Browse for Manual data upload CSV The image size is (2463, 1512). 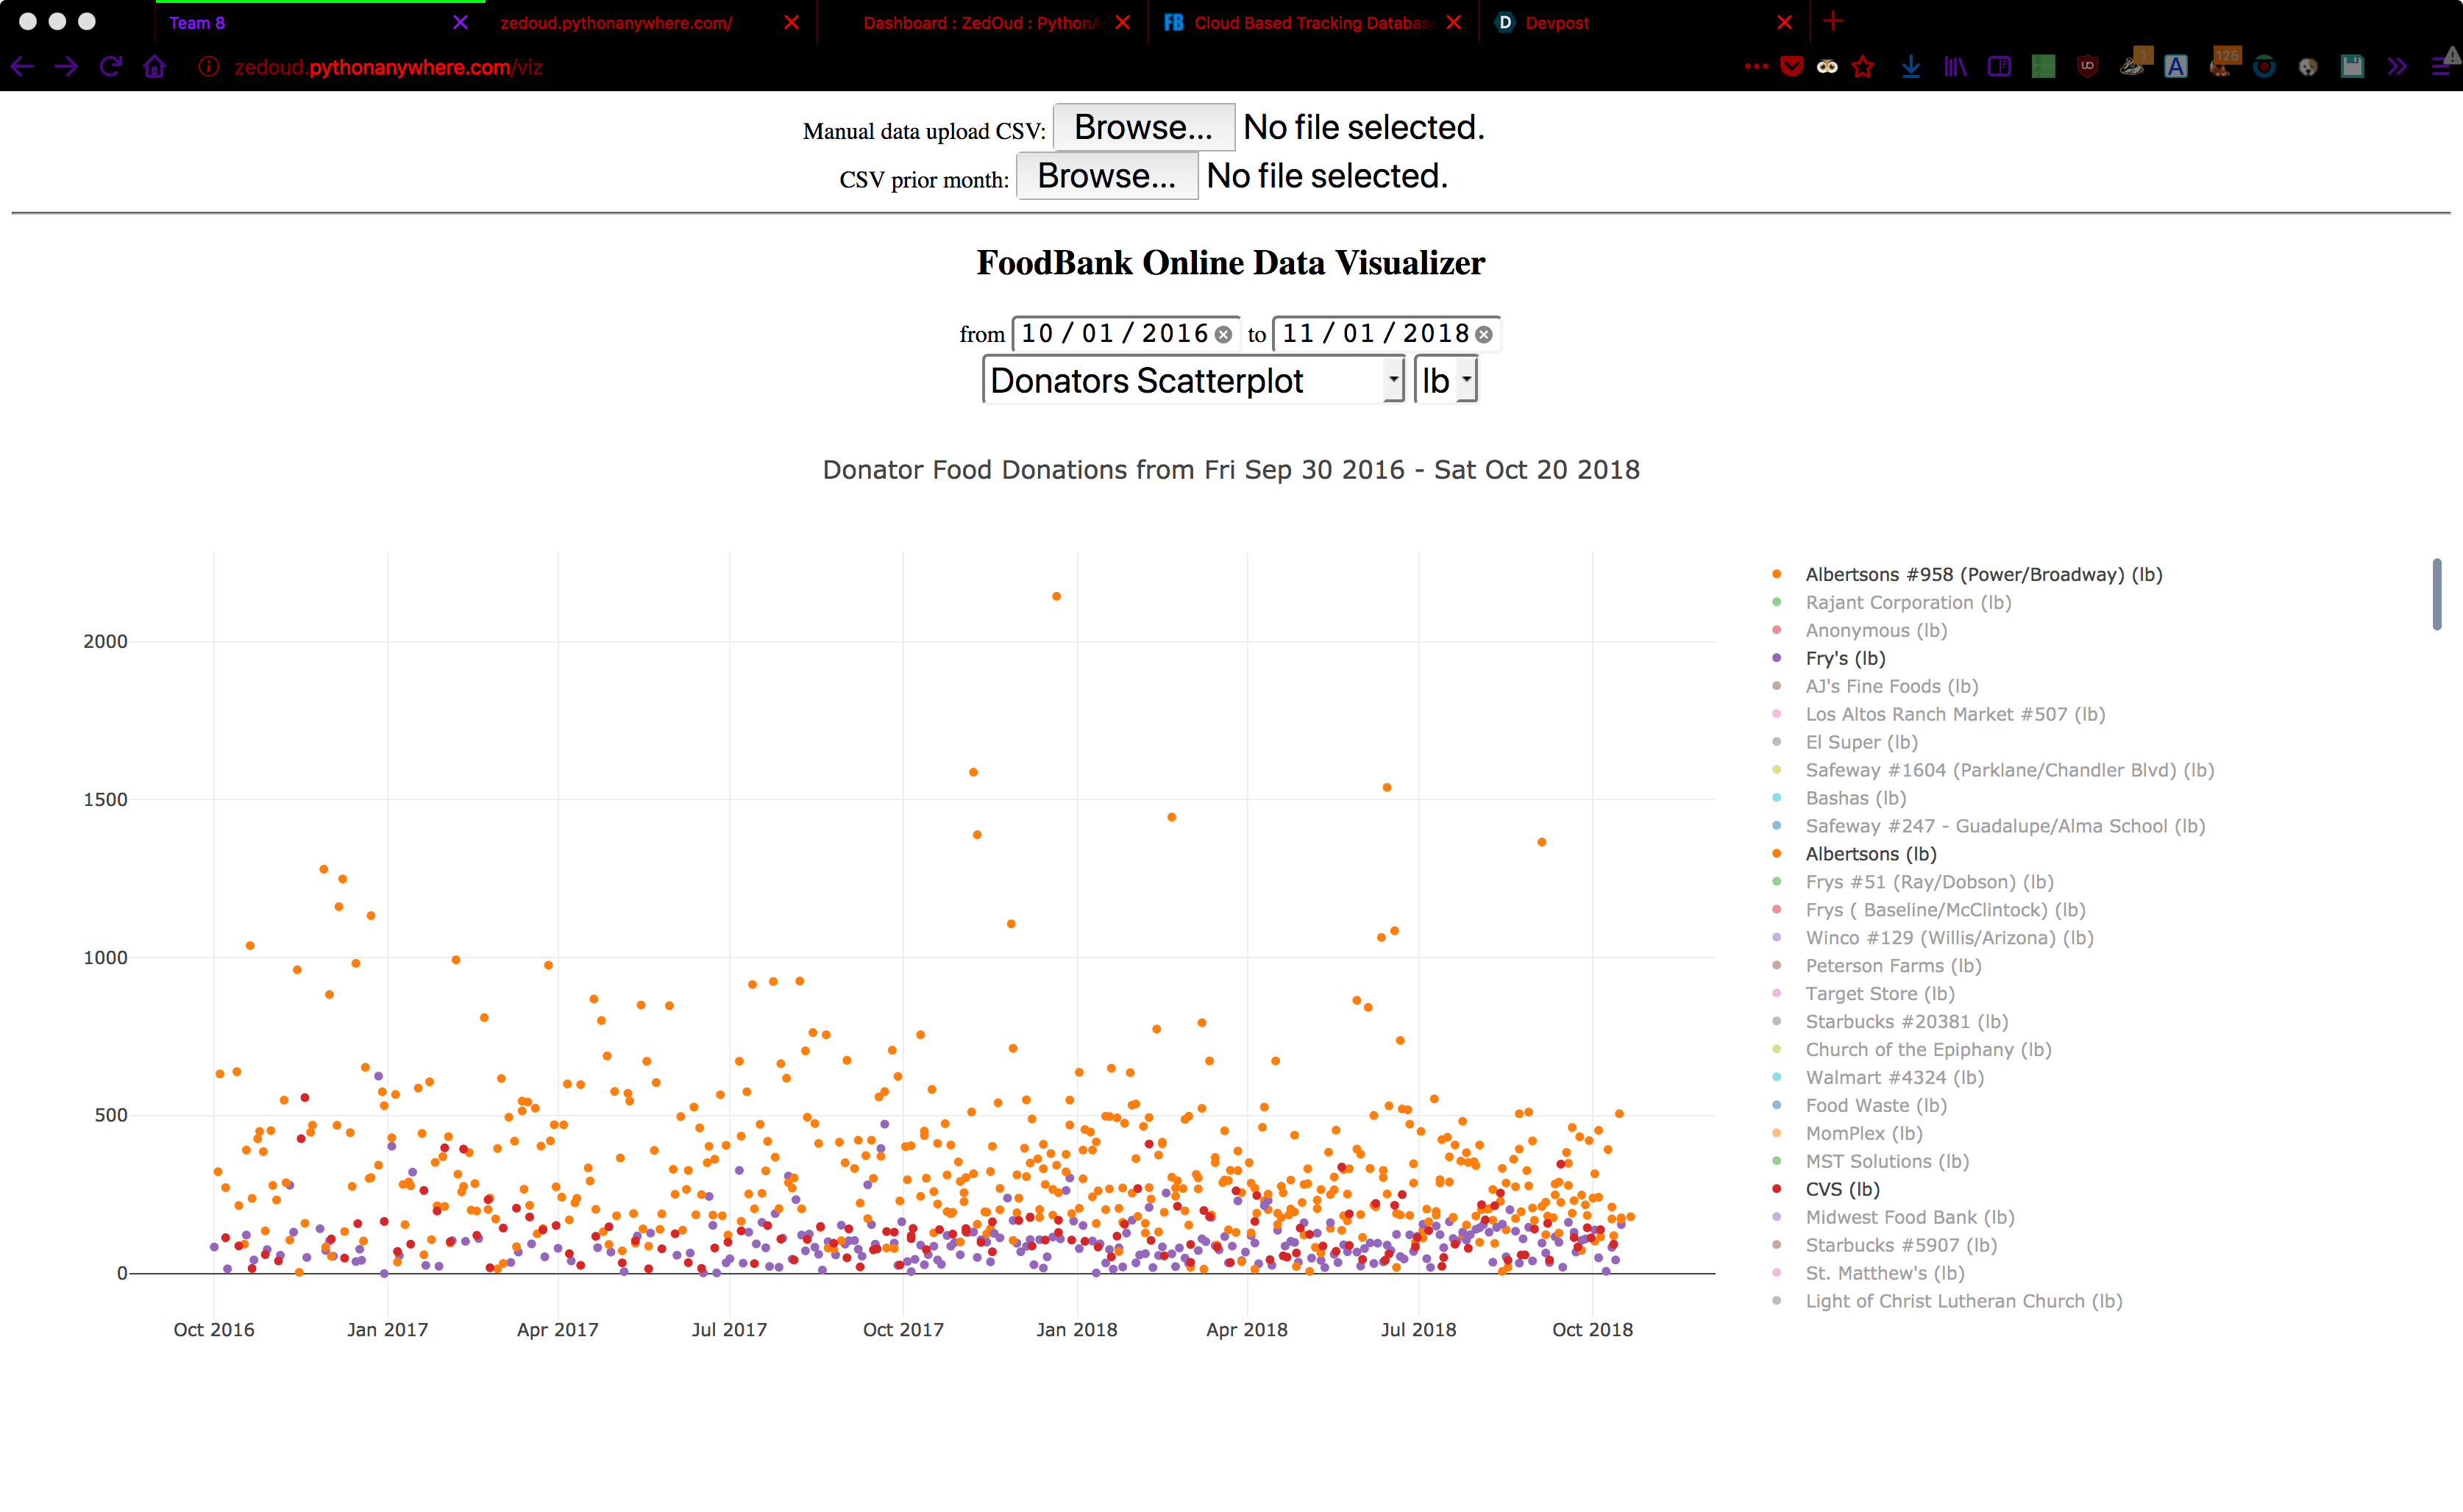1142,127
